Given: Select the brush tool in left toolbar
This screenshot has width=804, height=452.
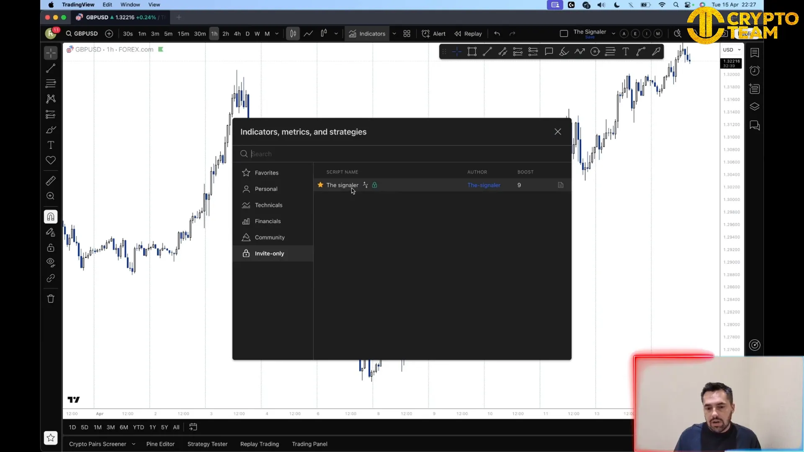Looking at the screenshot, I should [51, 130].
